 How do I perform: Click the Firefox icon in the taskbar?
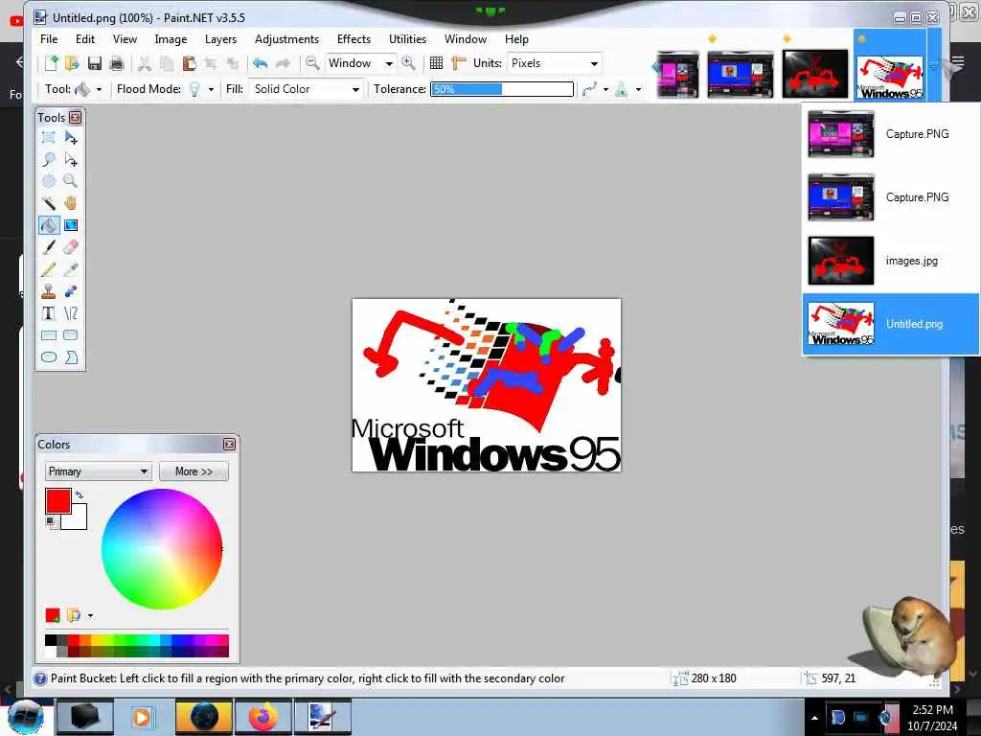(x=262, y=717)
